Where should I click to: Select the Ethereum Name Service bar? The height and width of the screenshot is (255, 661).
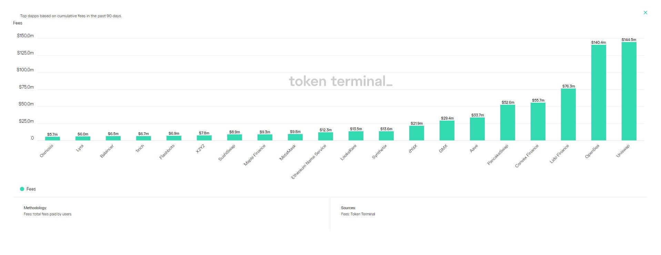325,136
